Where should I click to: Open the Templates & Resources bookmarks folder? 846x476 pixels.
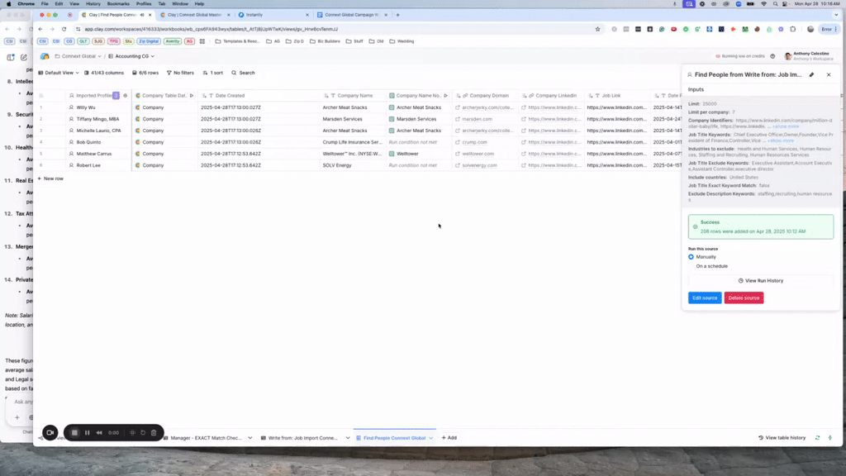pyautogui.click(x=237, y=41)
